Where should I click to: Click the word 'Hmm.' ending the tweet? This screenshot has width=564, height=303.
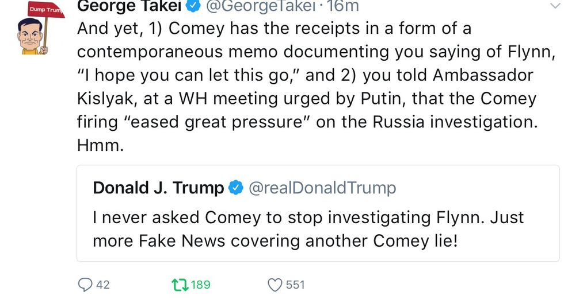pyautogui.click(x=100, y=145)
